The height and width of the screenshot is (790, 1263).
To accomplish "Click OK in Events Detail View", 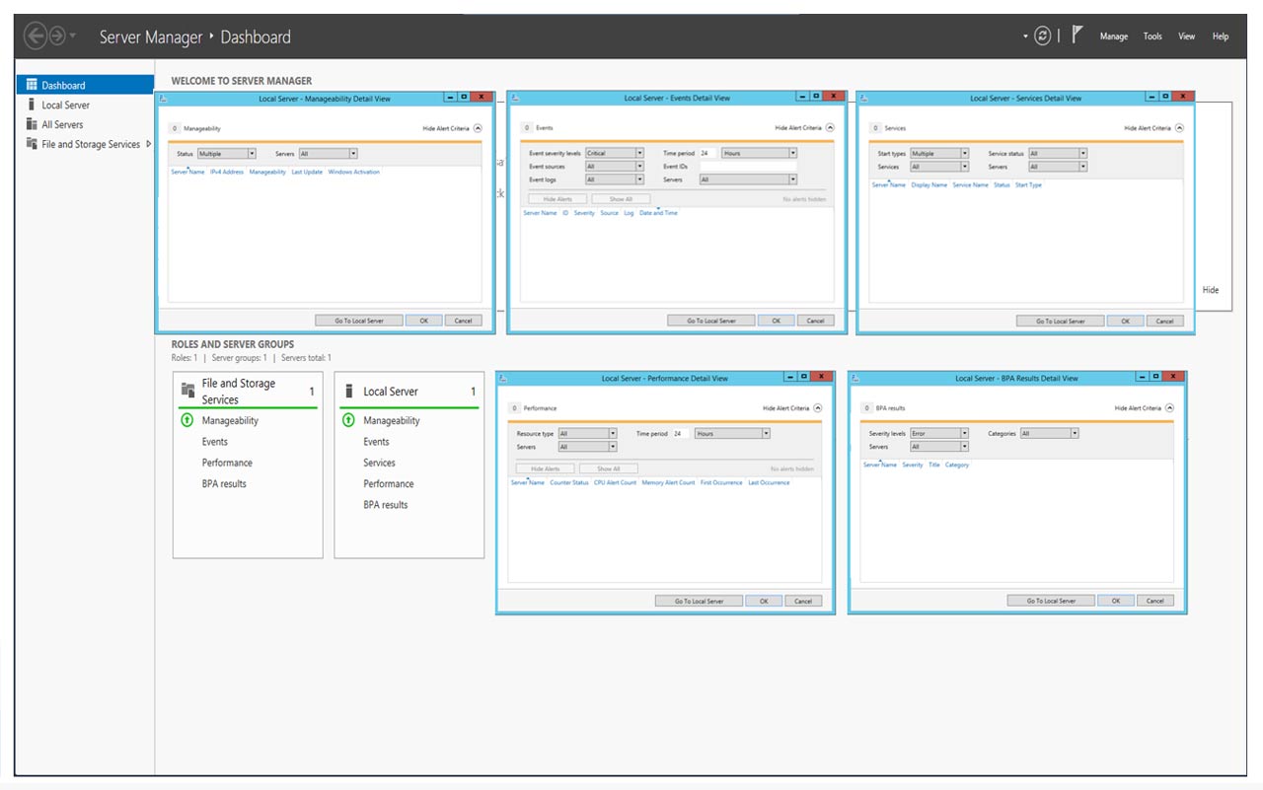I will click(x=776, y=321).
